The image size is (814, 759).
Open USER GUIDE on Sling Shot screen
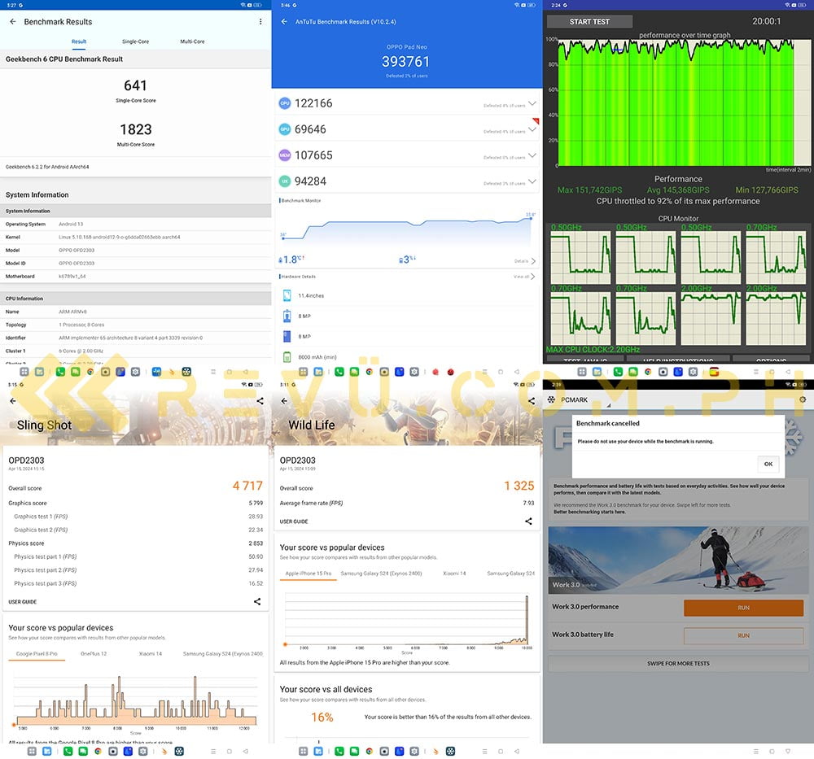[x=22, y=602]
